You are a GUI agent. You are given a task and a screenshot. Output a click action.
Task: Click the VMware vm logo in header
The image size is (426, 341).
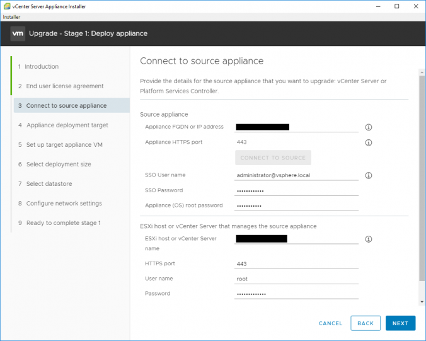(18, 33)
